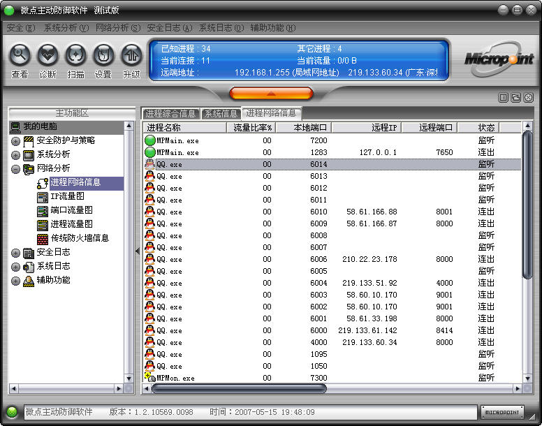Click the list view icon under the logo
Screen dimensions: 542x426
[x=504, y=98]
